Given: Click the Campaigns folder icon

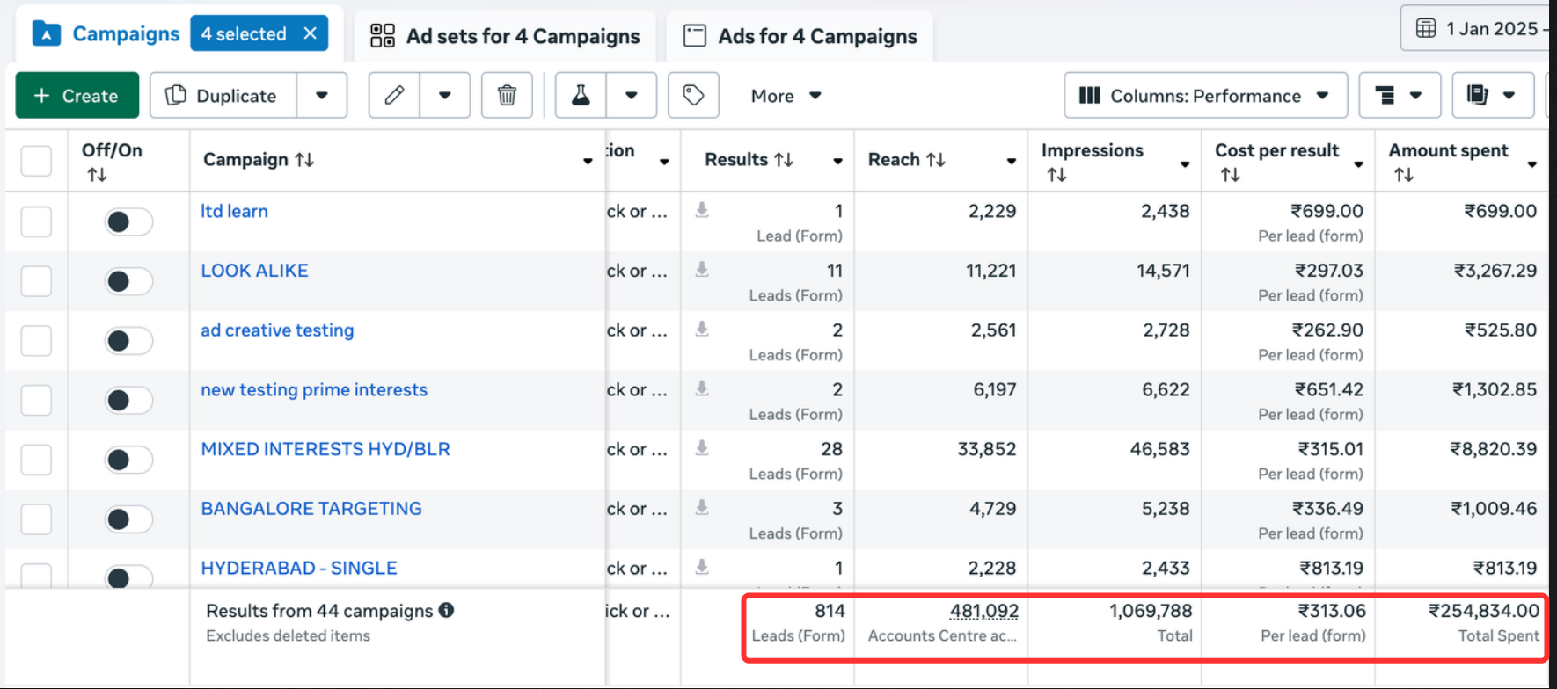Looking at the screenshot, I should [46, 34].
